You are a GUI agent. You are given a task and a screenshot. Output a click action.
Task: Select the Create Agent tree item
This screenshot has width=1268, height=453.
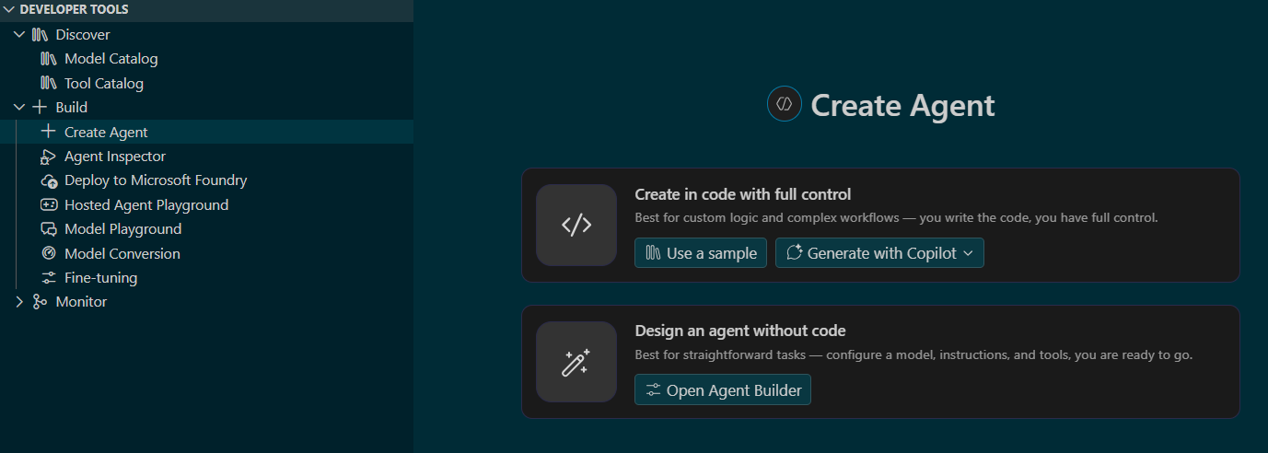click(x=206, y=132)
